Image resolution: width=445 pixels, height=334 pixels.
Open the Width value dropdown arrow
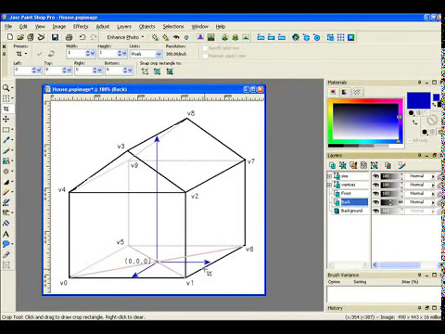[x=93, y=54]
